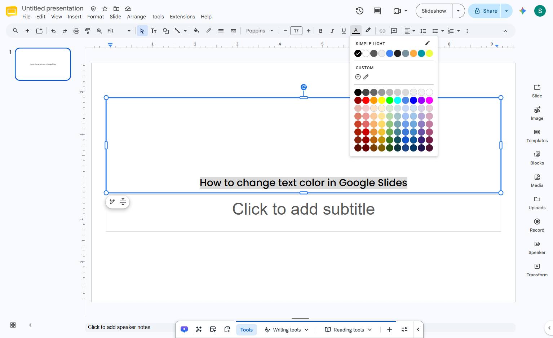Decrease font size minus button

coord(286,31)
